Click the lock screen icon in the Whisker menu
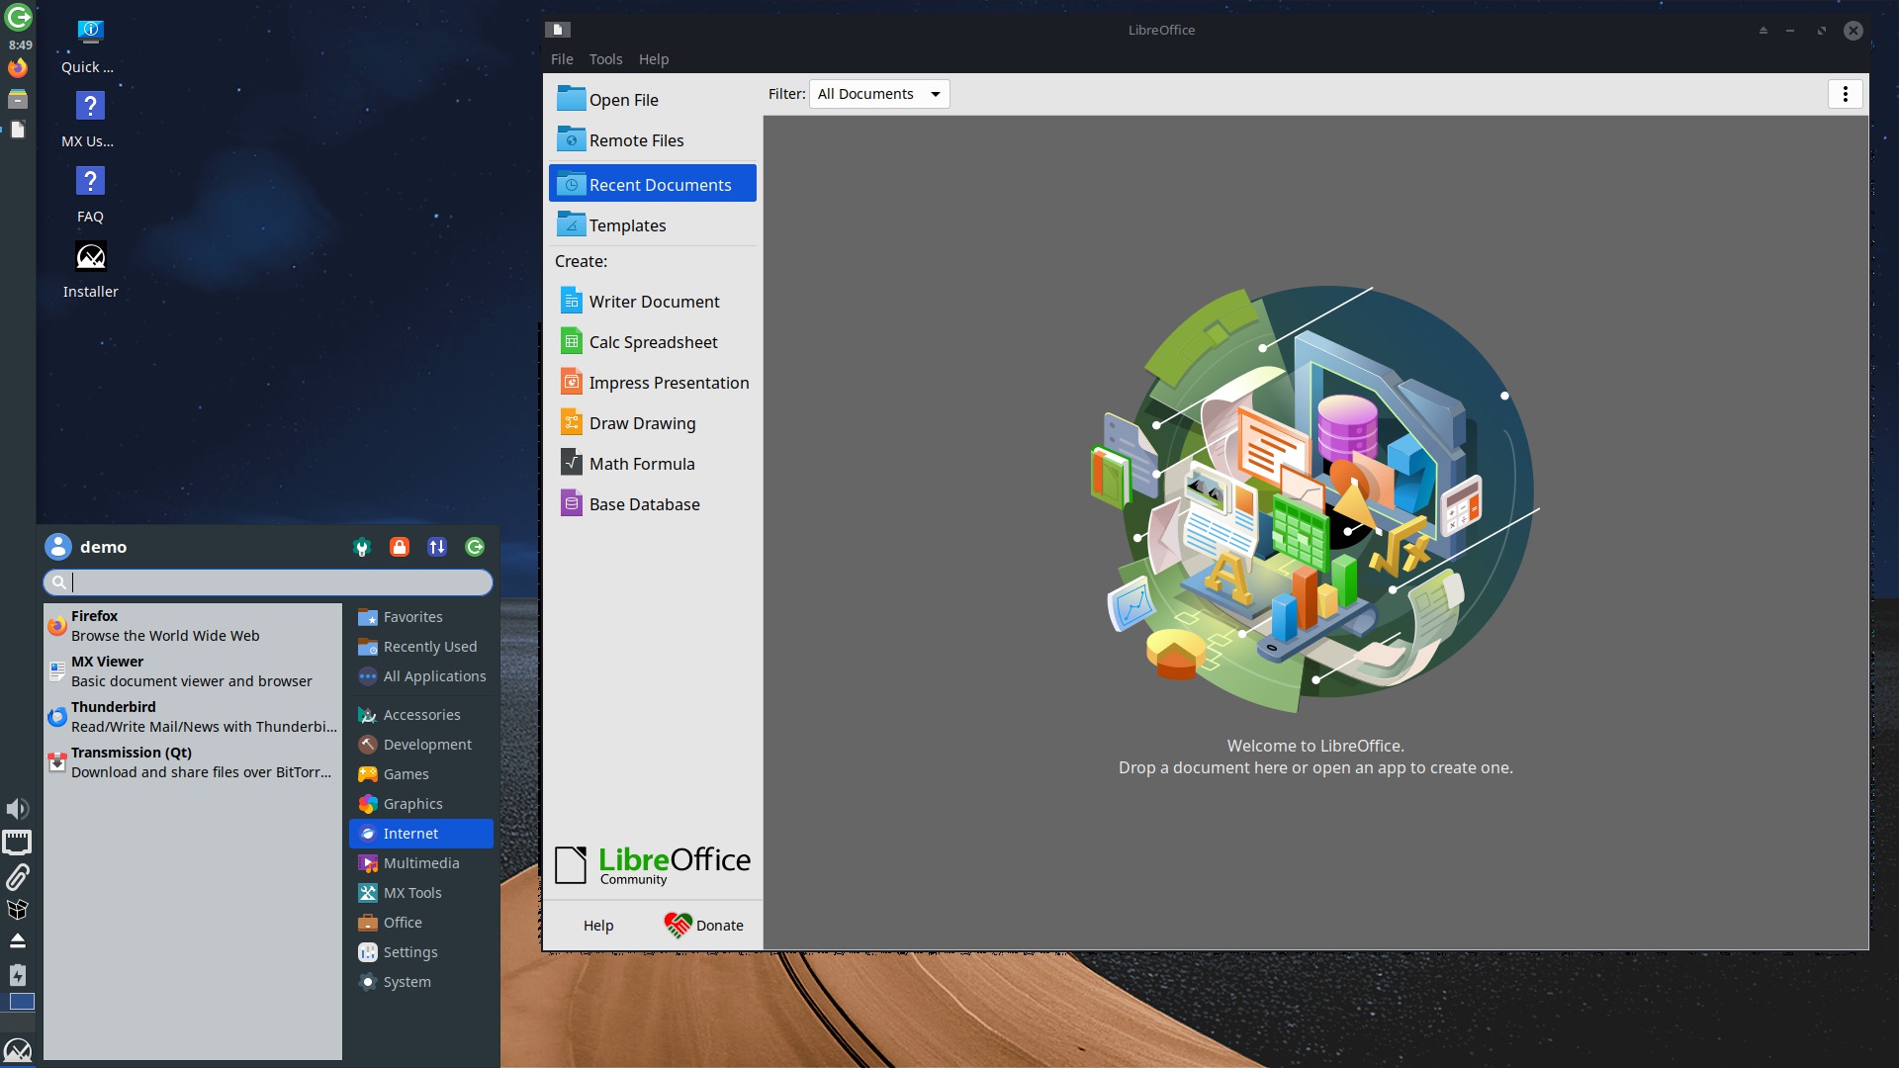The image size is (1899, 1068). click(400, 547)
